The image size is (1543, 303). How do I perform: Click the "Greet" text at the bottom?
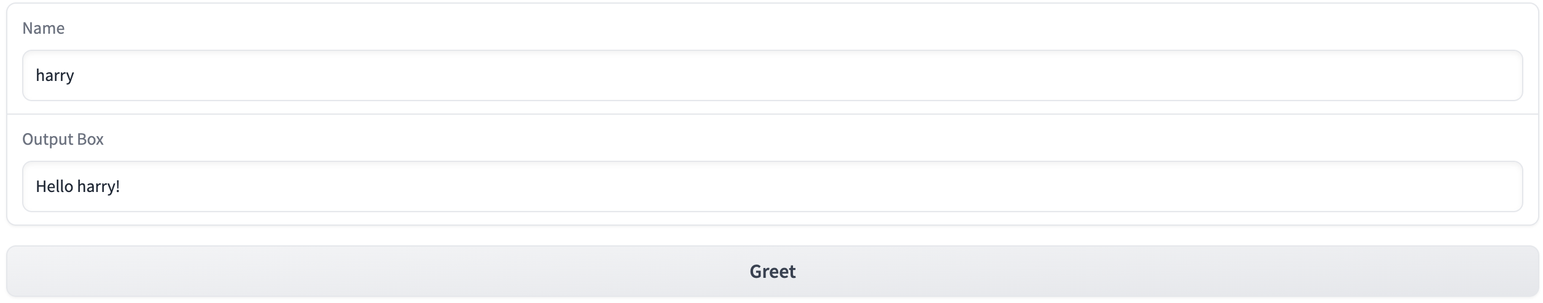pos(772,271)
